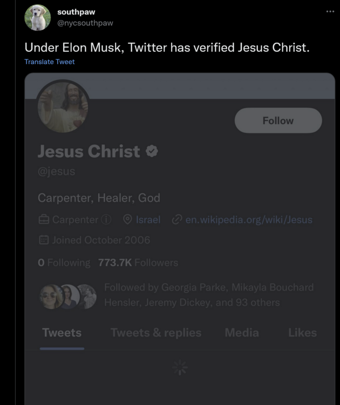The height and width of the screenshot is (405, 340).
Task: Click the Israel location link
Action: 148,220
